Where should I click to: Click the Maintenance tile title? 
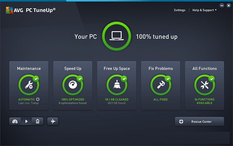(x=29, y=68)
